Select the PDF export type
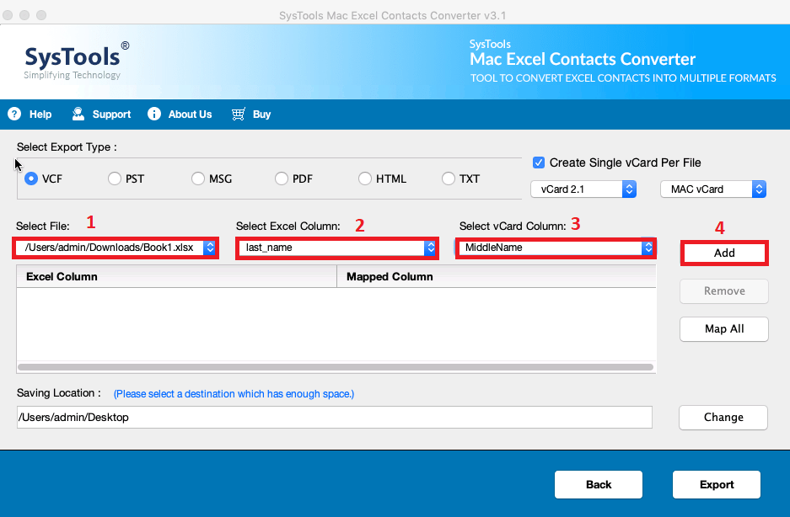This screenshot has height=517, width=790. pos(281,178)
